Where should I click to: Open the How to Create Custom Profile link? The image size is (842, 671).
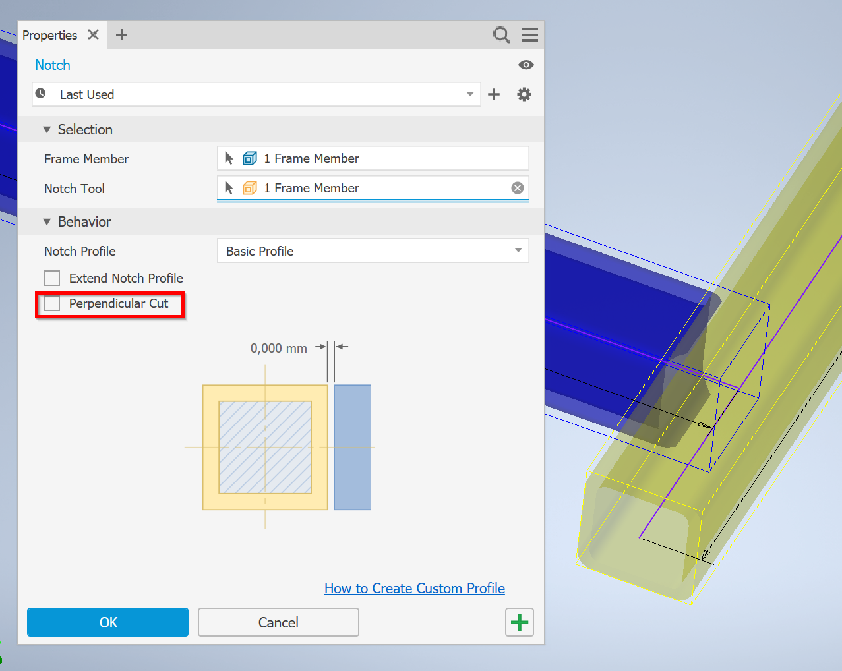tap(414, 588)
